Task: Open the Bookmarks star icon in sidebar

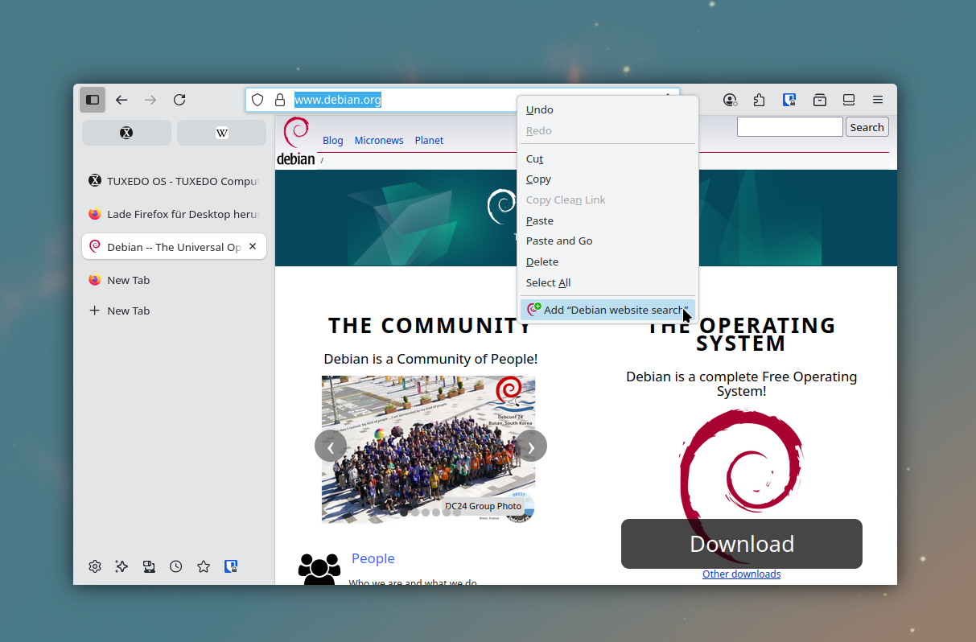Action: click(x=204, y=566)
